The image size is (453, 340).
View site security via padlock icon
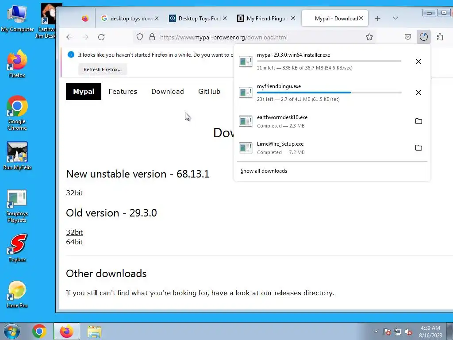tap(152, 37)
